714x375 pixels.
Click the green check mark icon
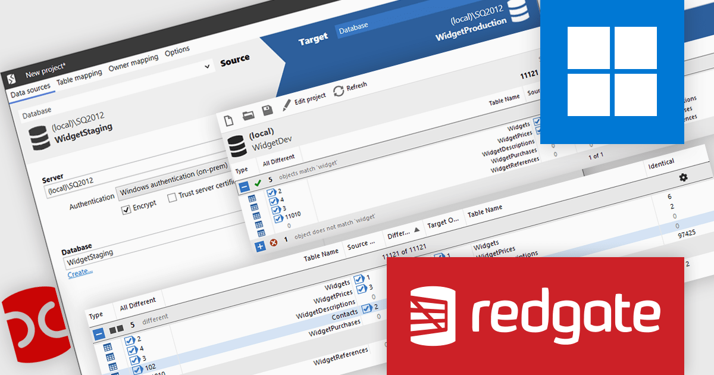point(258,183)
